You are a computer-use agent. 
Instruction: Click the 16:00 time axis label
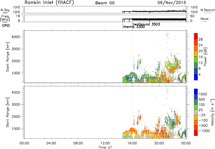132,143
